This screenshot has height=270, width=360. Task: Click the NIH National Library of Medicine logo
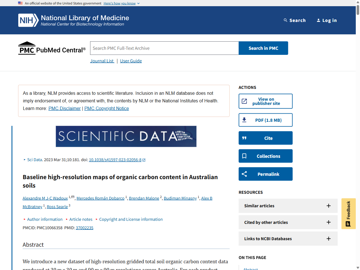(73, 20)
